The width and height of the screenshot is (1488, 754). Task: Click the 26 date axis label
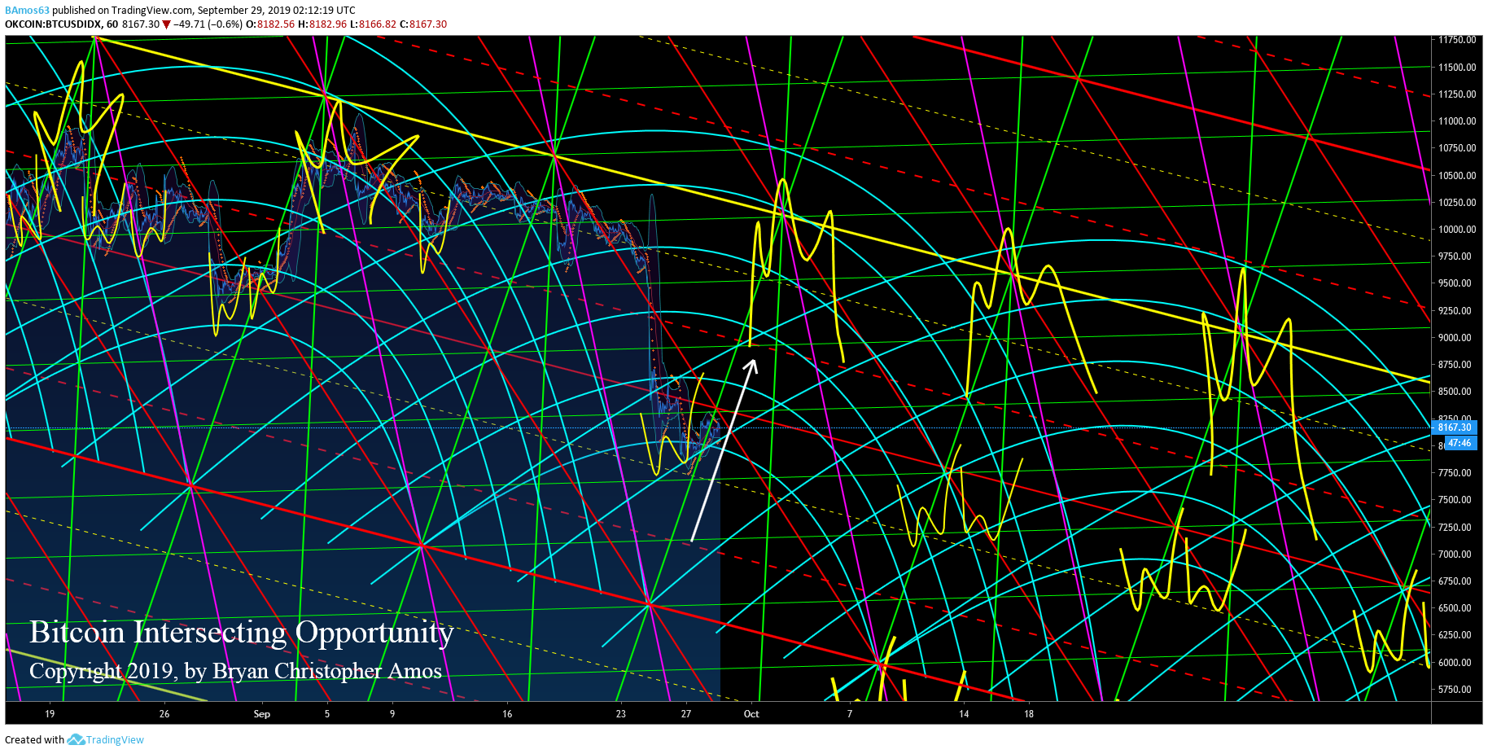pos(164,714)
